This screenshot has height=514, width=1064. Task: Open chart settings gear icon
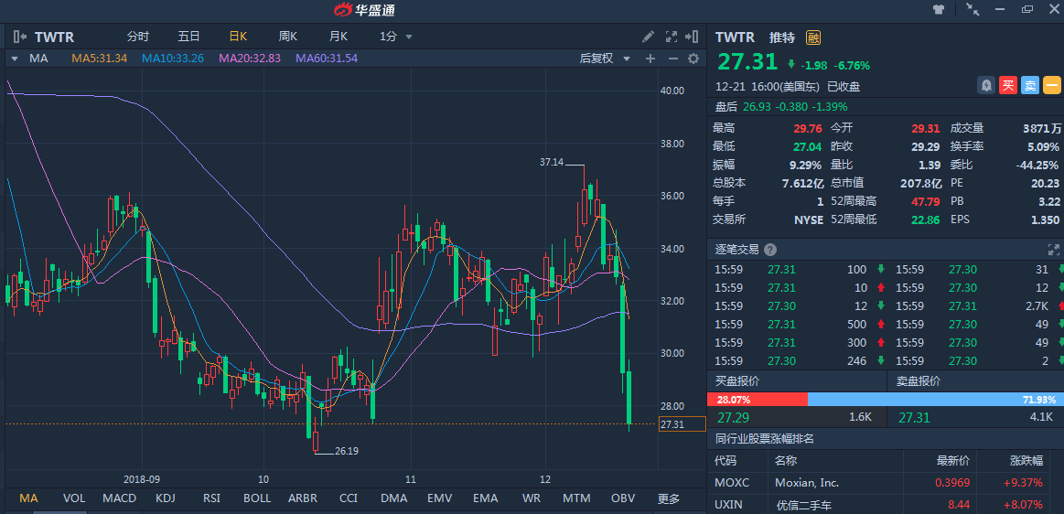tap(693, 59)
